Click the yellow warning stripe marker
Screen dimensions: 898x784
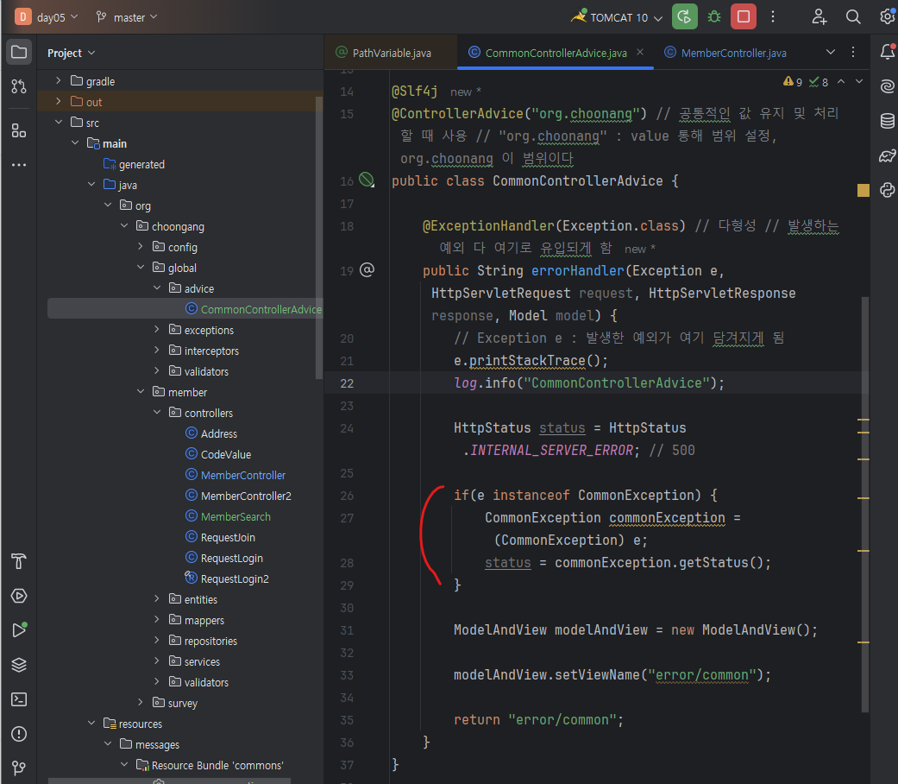point(863,190)
